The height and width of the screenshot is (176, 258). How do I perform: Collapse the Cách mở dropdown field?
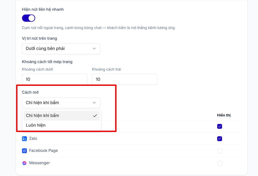[61, 103]
